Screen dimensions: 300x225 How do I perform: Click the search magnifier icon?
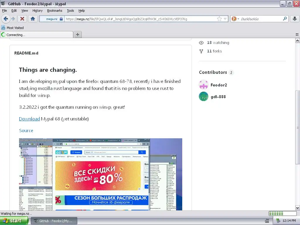pyautogui.click(x=285, y=19)
